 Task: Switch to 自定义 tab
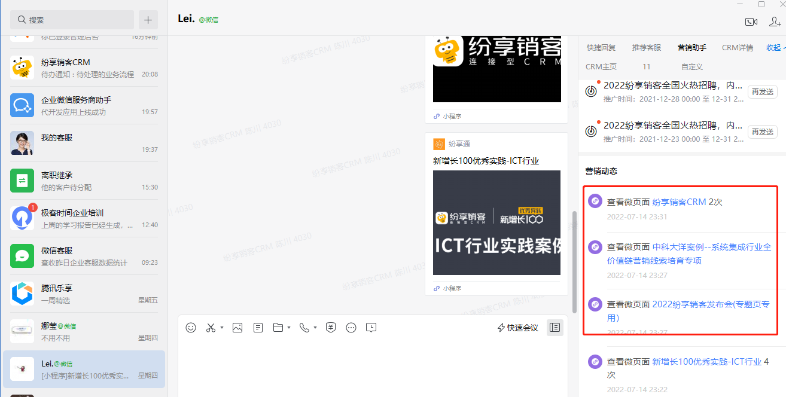(692, 67)
